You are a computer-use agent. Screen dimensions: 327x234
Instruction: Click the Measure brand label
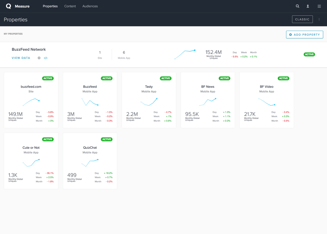[x=22, y=6]
